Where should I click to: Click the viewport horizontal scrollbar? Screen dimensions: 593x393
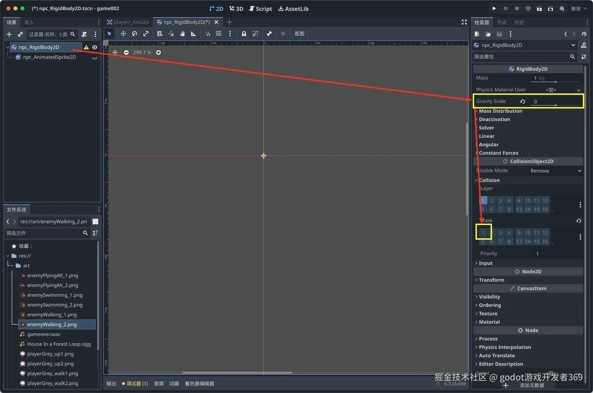(x=237, y=373)
